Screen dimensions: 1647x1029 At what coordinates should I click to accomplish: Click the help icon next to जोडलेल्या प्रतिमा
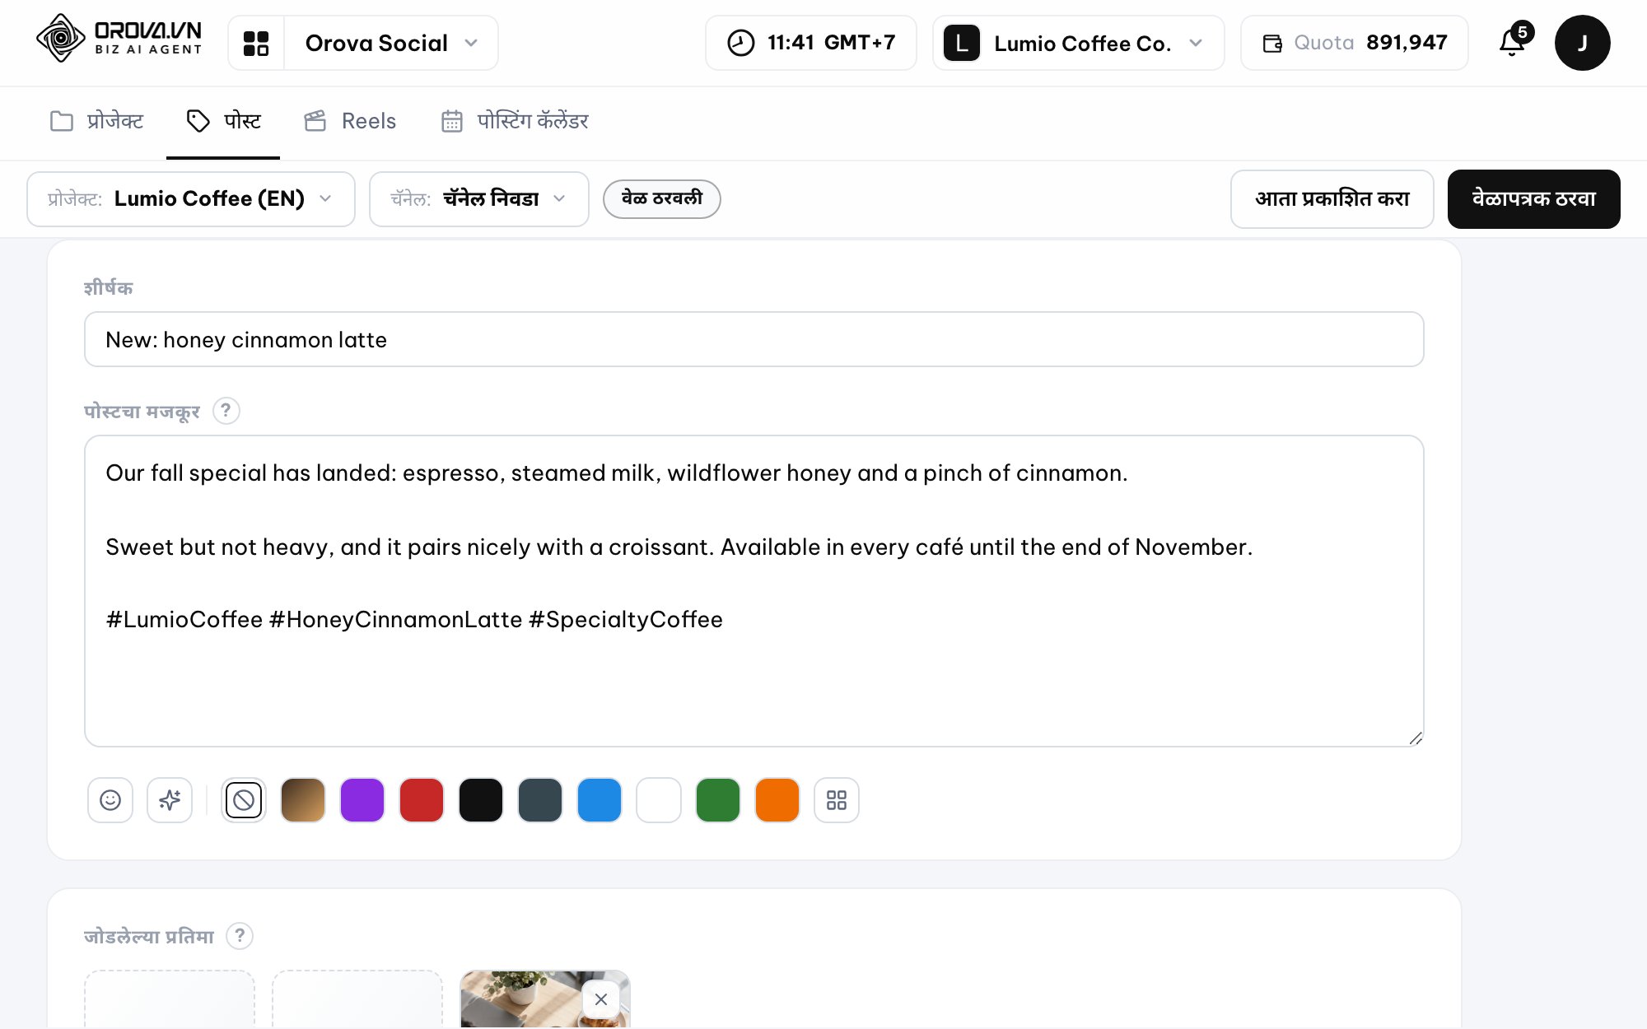239,935
